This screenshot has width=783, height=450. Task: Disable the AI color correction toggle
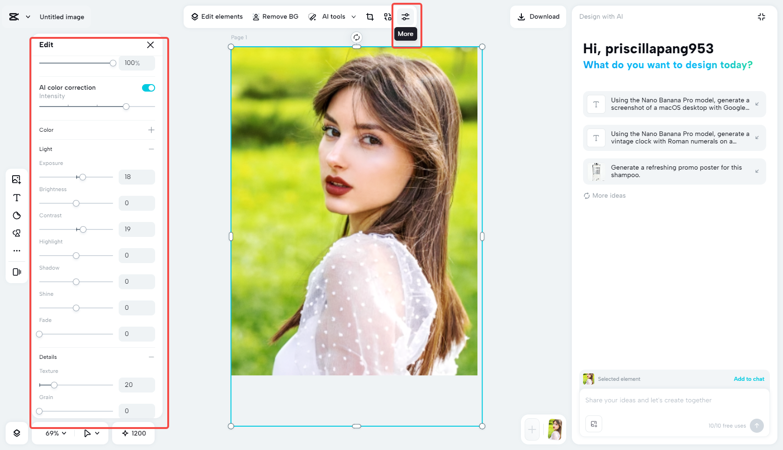(x=148, y=87)
